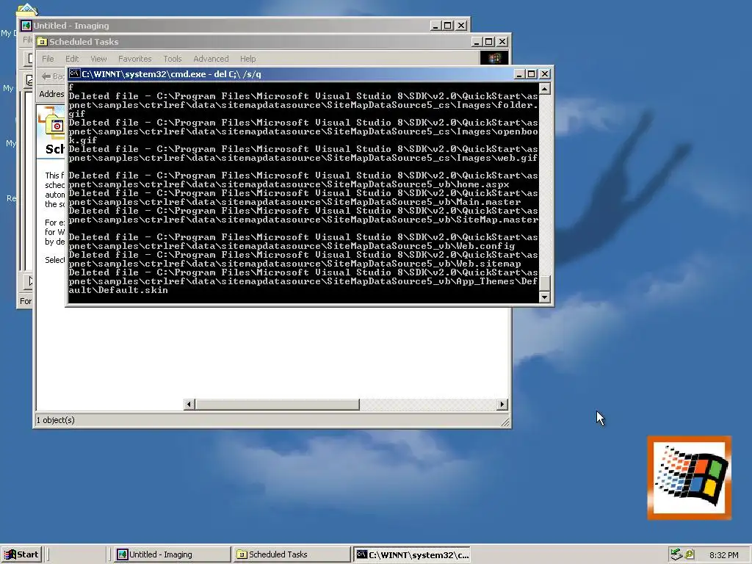Close the cmd.exe window
752x564 pixels.
tap(545, 74)
